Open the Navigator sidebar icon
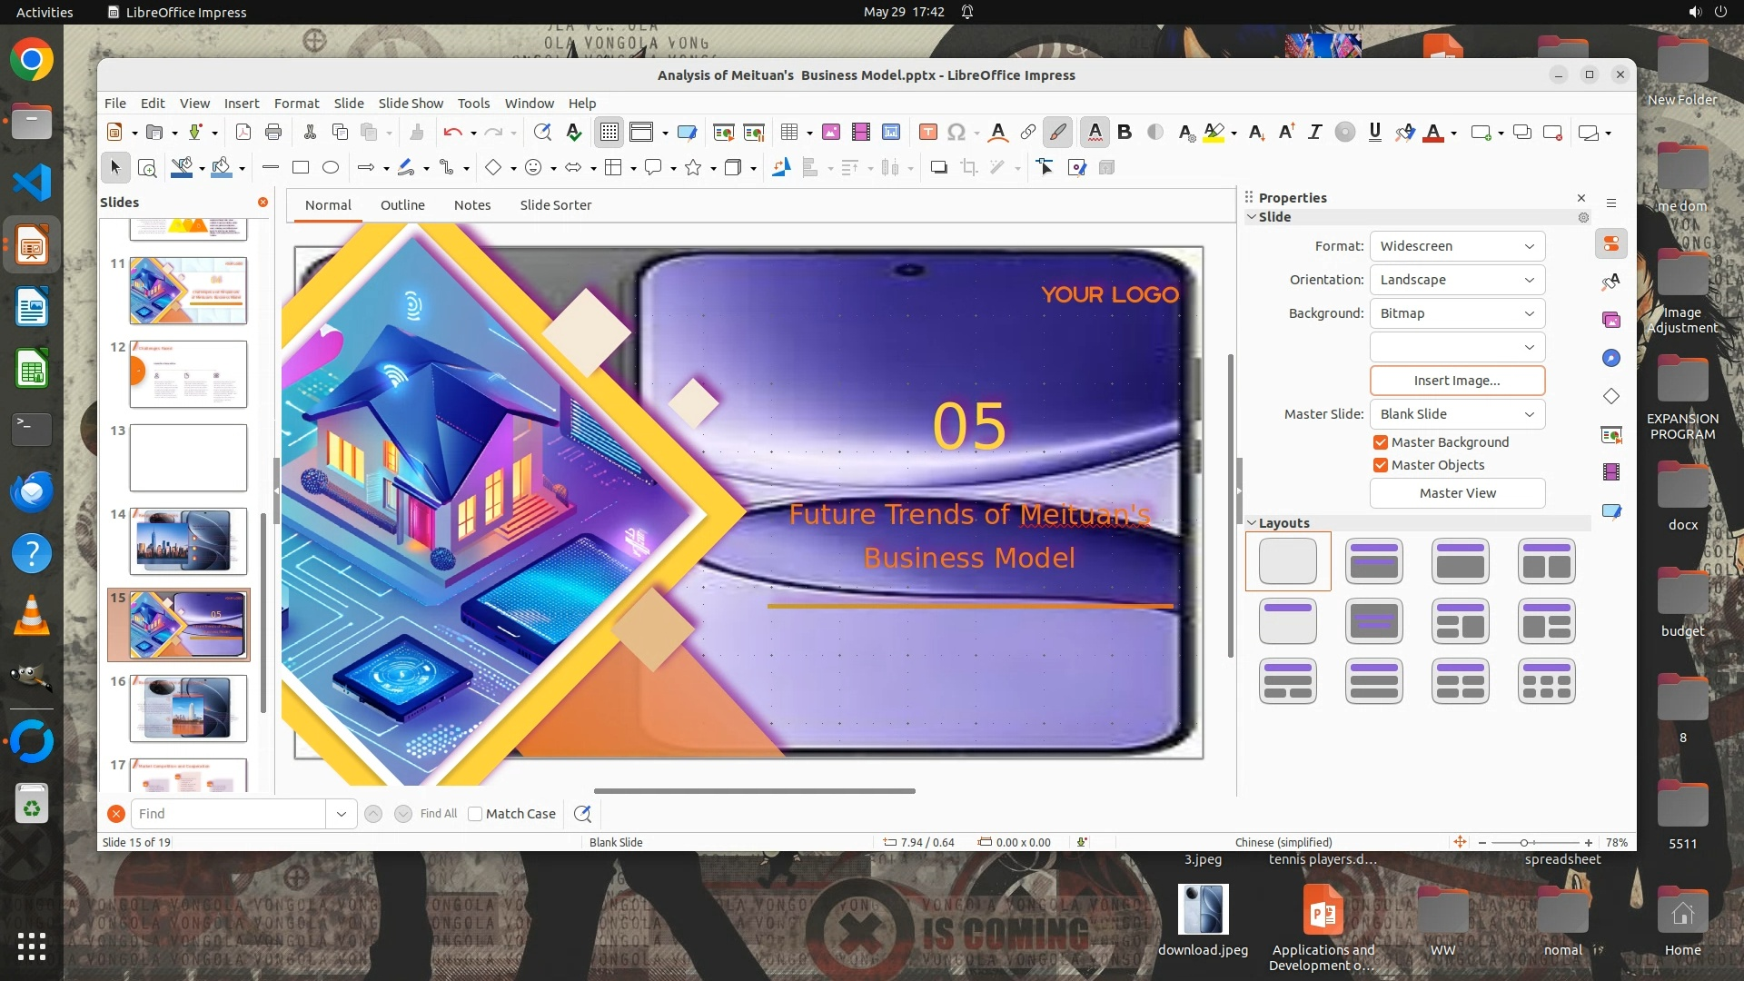The image size is (1744, 981). pos(1611,358)
